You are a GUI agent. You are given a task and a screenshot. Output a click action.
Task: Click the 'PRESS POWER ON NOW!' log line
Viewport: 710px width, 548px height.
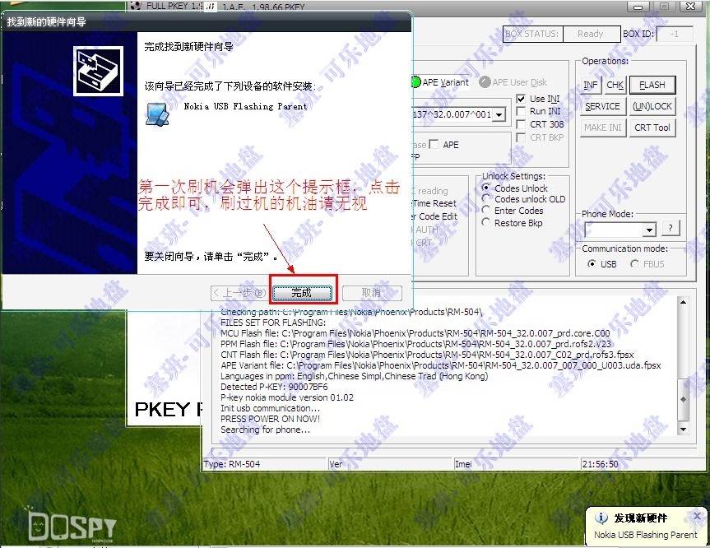click(x=271, y=419)
